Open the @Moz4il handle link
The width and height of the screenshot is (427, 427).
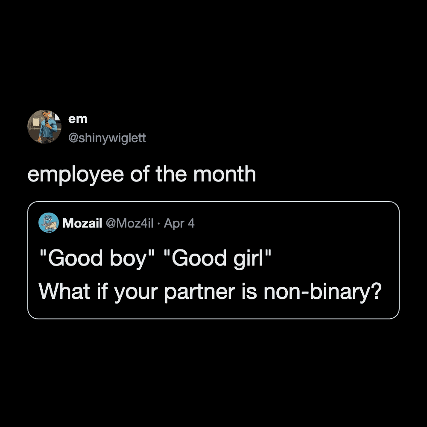(x=129, y=223)
